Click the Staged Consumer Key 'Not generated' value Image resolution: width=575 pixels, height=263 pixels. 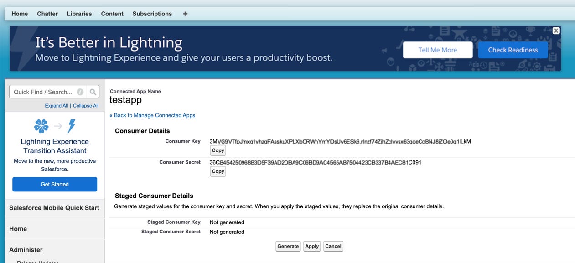click(x=227, y=222)
